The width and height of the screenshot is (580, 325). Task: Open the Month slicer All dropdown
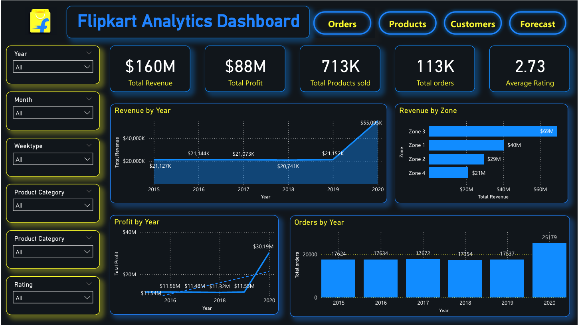(x=53, y=113)
